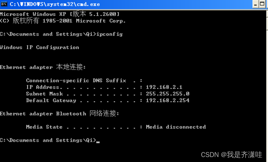Click the text 'Microsoft Windows XP' version line
This screenshot has width=268, height=162.
(60, 14)
